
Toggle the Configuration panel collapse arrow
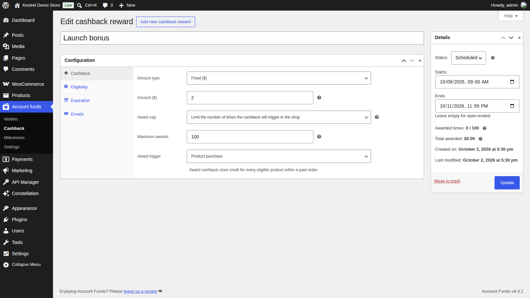point(420,61)
